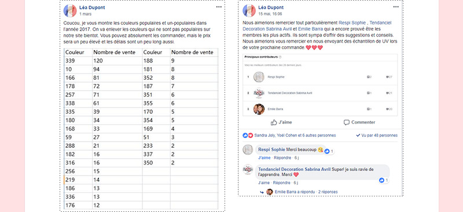Viewport: 463px width, 212px height.
Task: Open options menu on left post
Action: (x=219, y=7)
